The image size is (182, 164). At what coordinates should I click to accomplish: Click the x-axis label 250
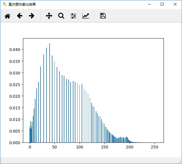click(155, 147)
